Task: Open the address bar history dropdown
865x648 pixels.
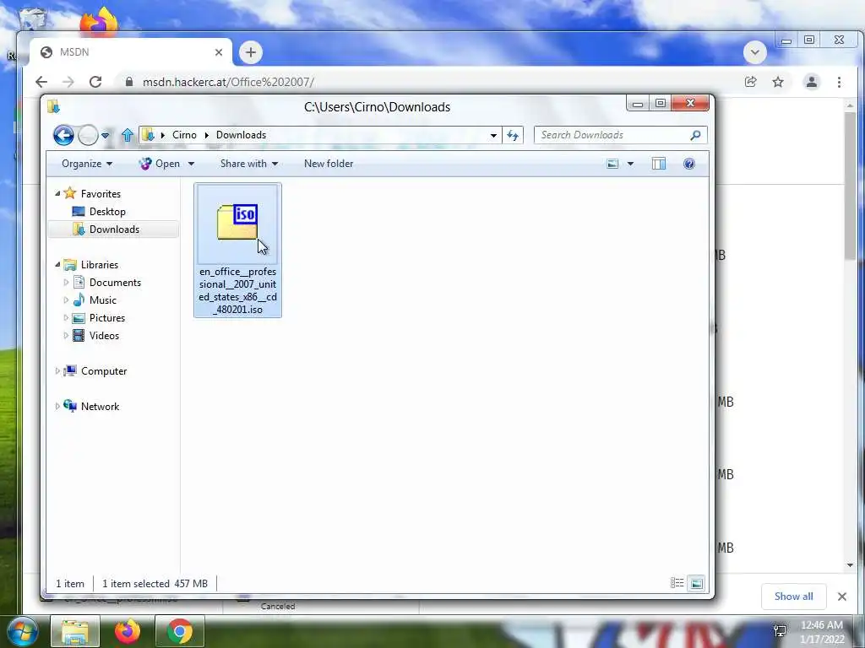Action: [493, 136]
